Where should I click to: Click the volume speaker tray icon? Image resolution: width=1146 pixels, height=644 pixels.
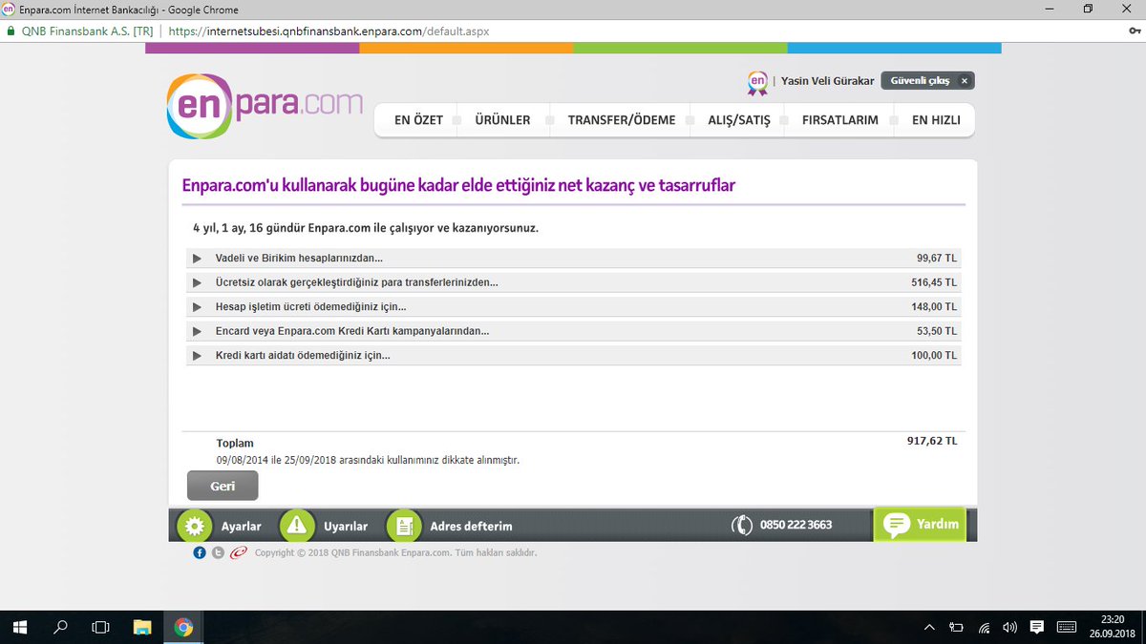(1009, 627)
